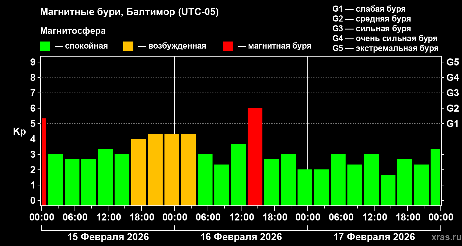Click the '17 Февраля 2026' date label

pyautogui.click(x=374, y=237)
